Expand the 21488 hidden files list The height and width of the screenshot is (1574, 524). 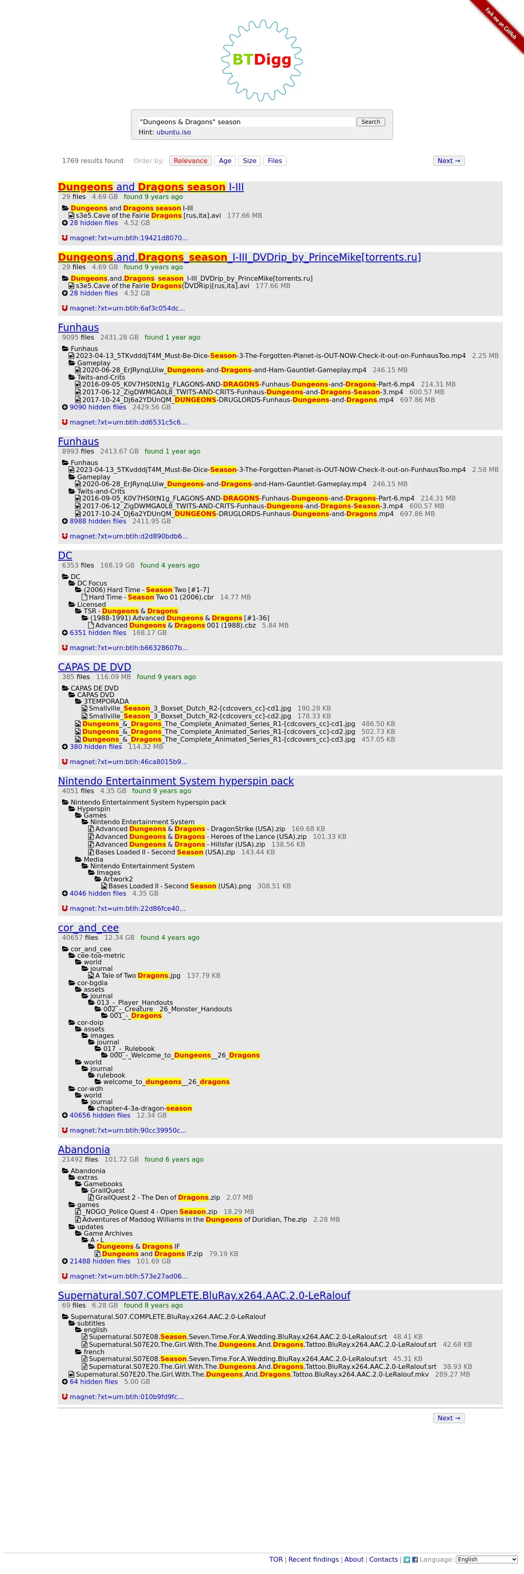coord(100,1261)
